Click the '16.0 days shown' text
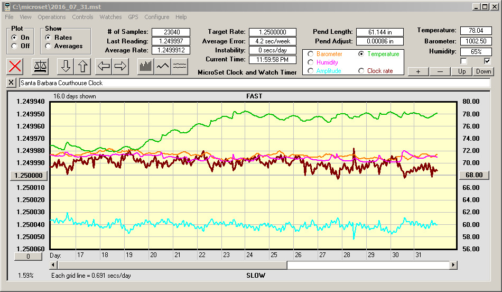Screen dimensions: 502x292 (x=75, y=96)
